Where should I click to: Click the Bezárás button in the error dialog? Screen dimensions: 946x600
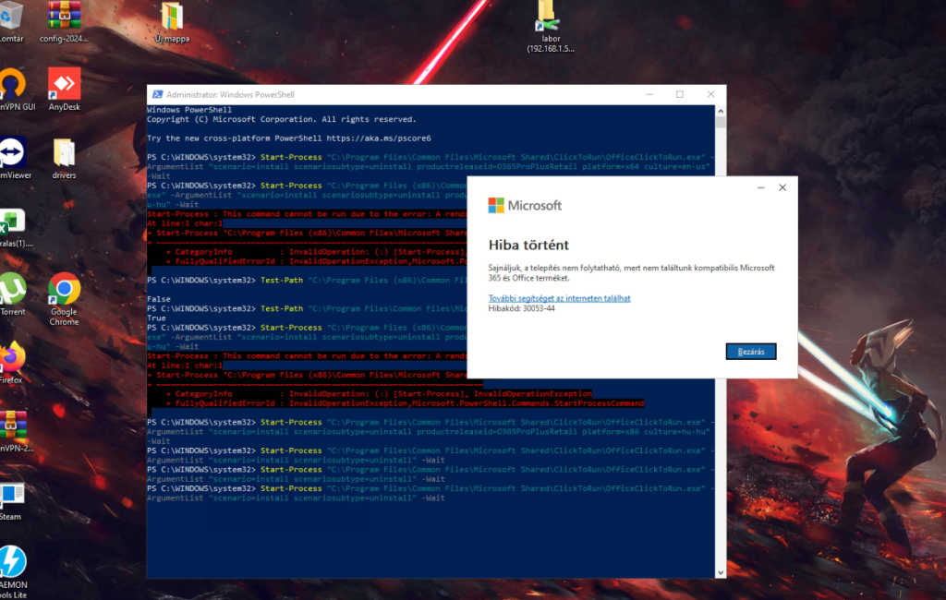coord(750,352)
